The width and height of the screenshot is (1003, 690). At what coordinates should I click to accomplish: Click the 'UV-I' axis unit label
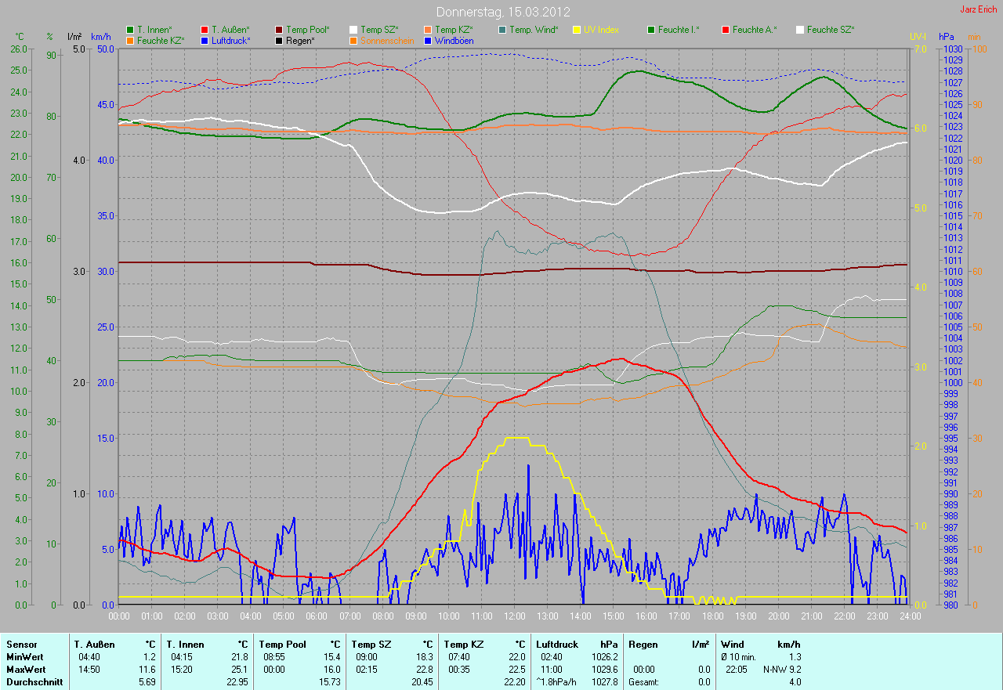(x=918, y=37)
